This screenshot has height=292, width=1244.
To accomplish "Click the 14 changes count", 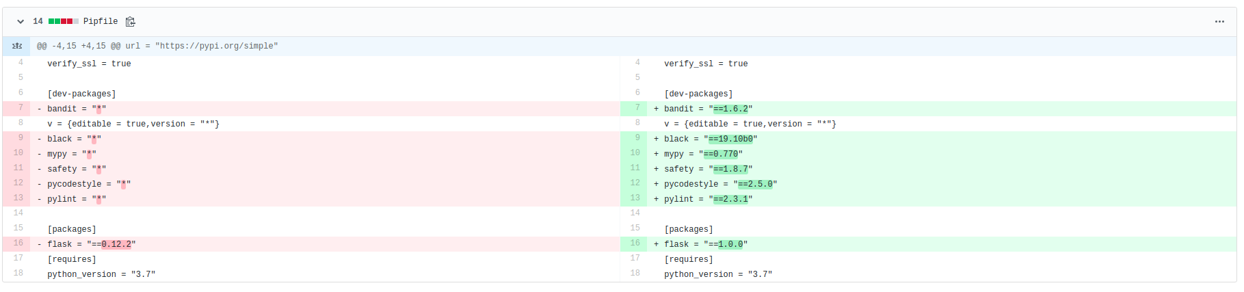I will click(x=38, y=22).
